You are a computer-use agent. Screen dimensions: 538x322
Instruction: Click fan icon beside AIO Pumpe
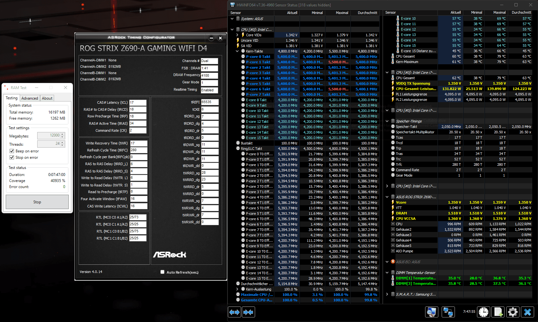click(393, 251)
